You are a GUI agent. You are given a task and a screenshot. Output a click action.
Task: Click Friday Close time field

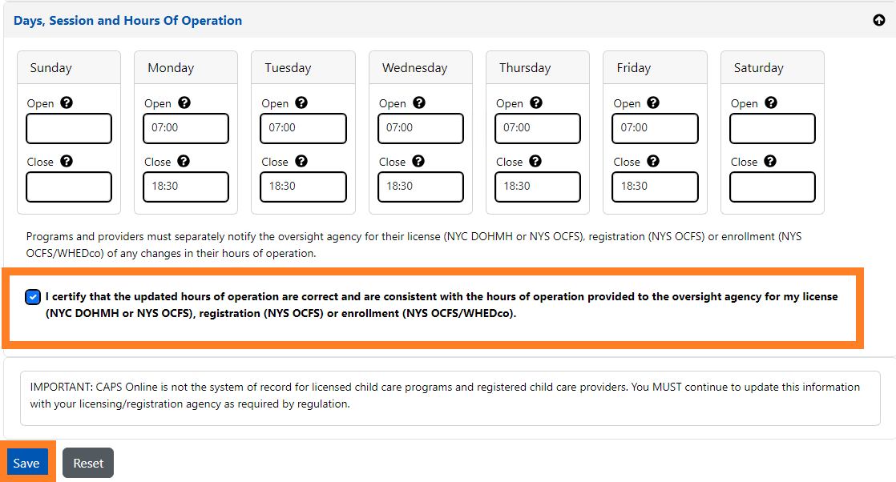point(655,187)
